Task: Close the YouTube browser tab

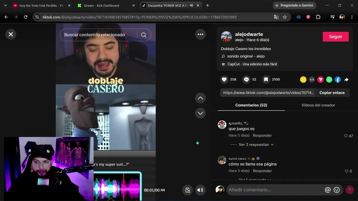Action: point(69,6)
